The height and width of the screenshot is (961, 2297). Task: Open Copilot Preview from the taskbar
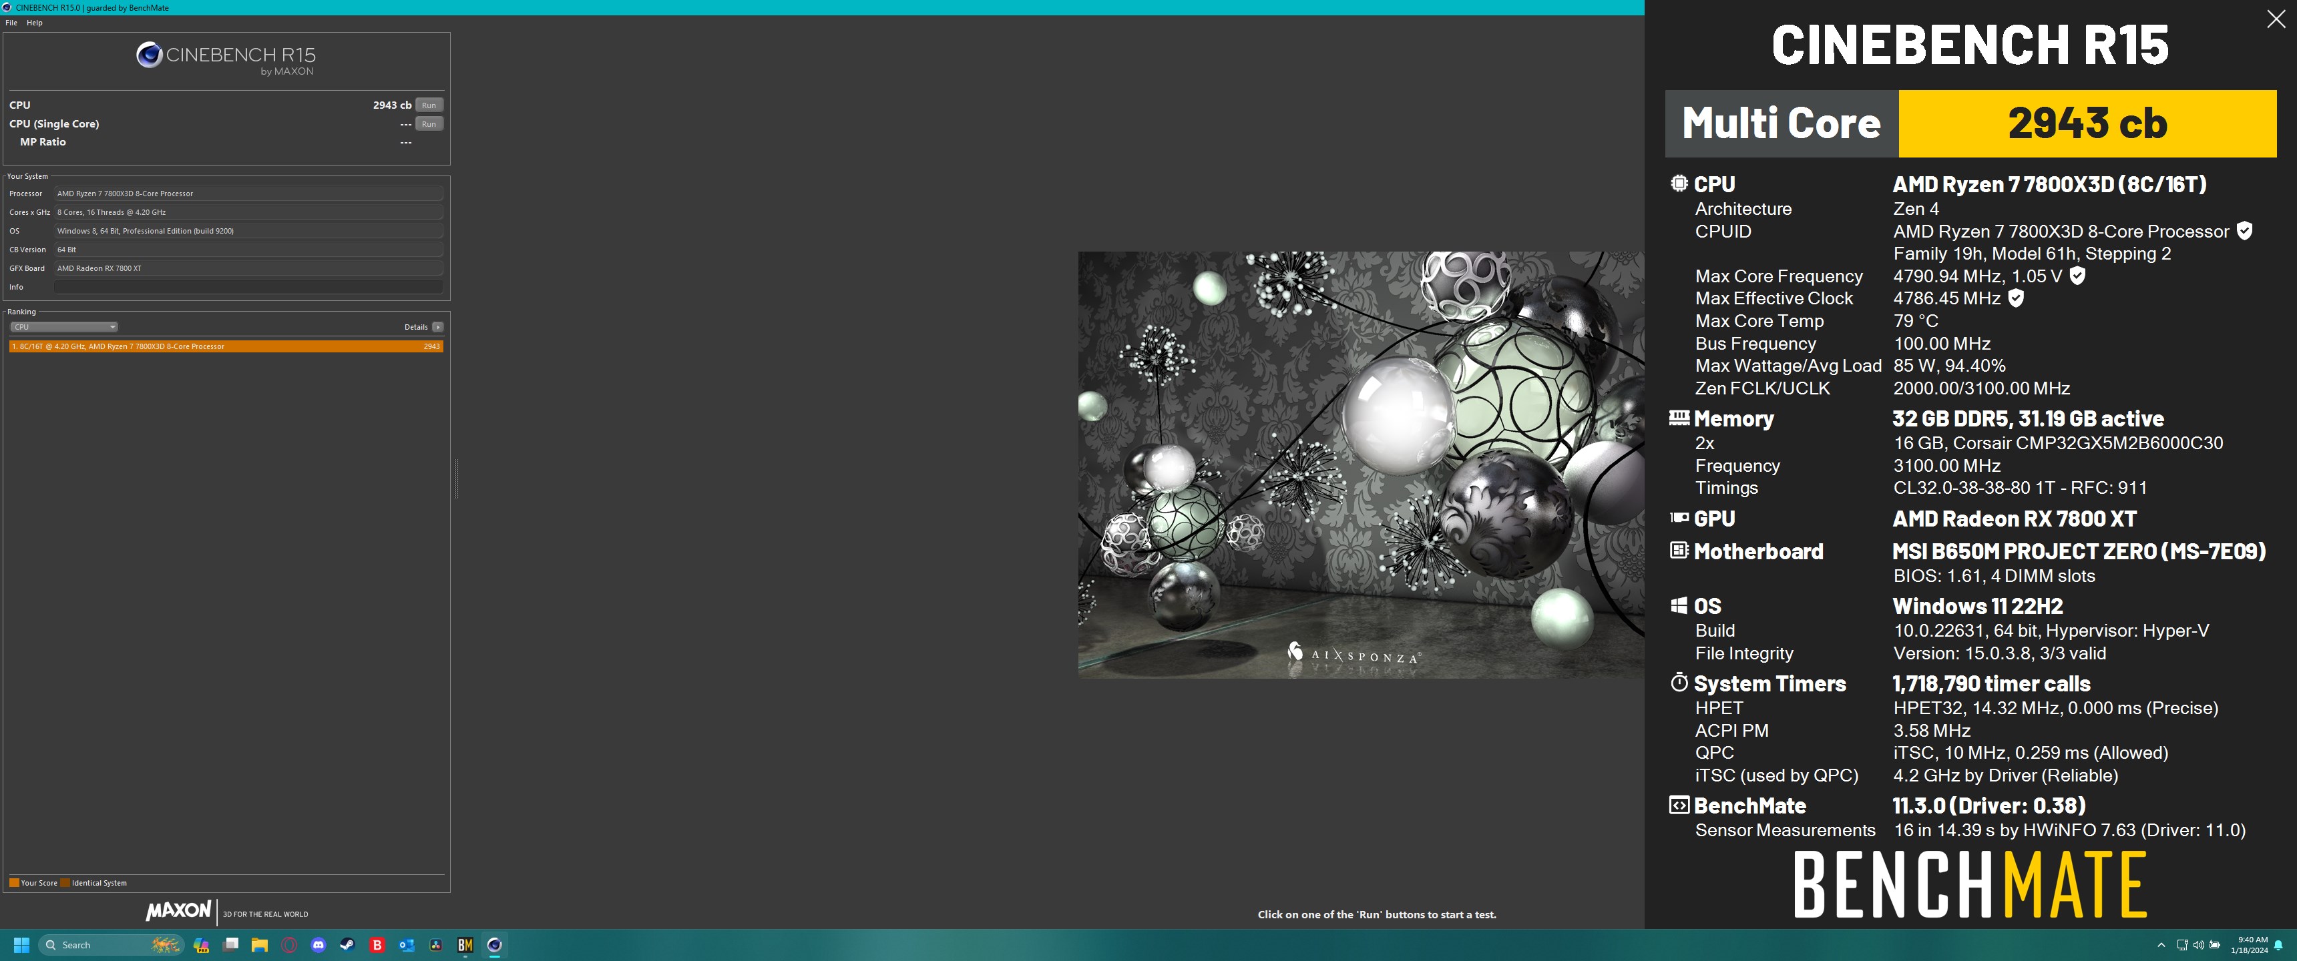pyautogui.click(x=202, y=945)
